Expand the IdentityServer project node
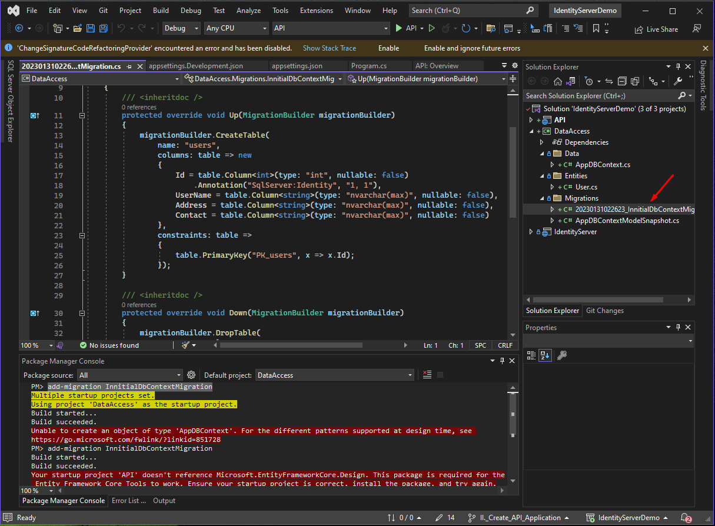715x526 pixels. pos(532,232)
